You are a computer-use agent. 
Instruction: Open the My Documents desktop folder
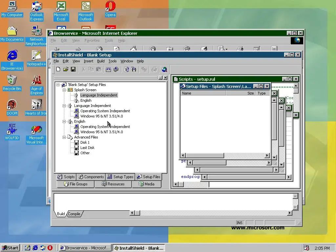pyautogui.click(x=12, y=34)
